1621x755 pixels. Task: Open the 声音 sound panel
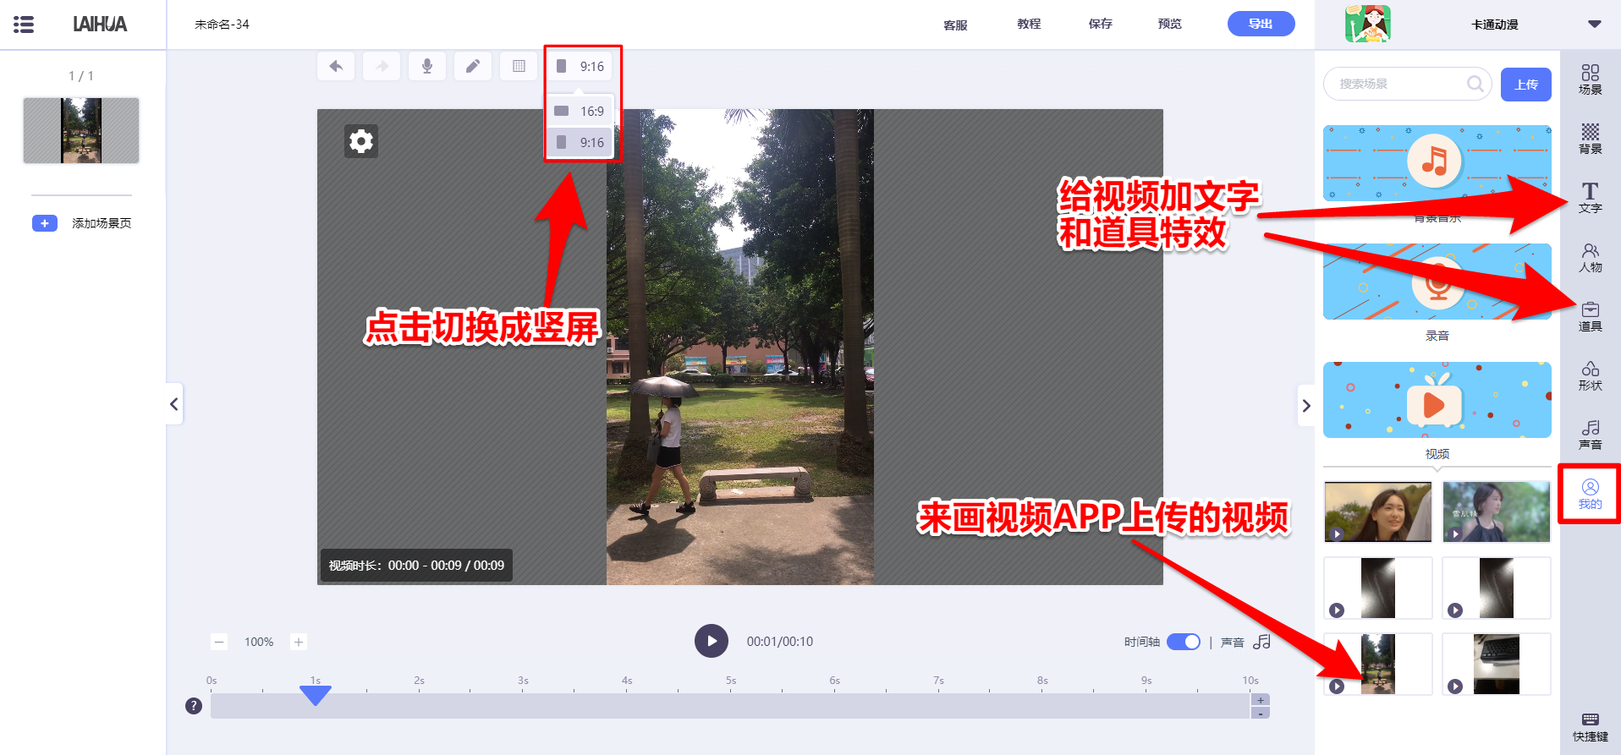[1591, 435]
